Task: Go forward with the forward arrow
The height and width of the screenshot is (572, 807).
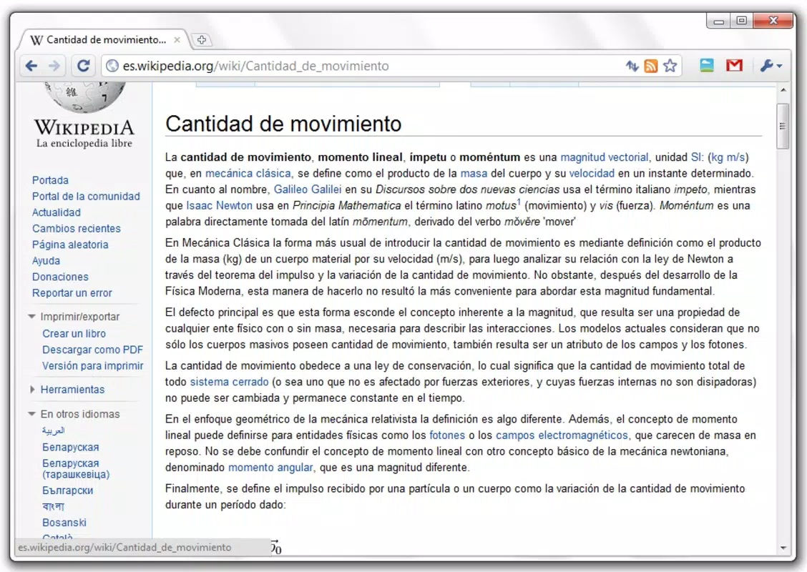Action: [x=54, y=66]
